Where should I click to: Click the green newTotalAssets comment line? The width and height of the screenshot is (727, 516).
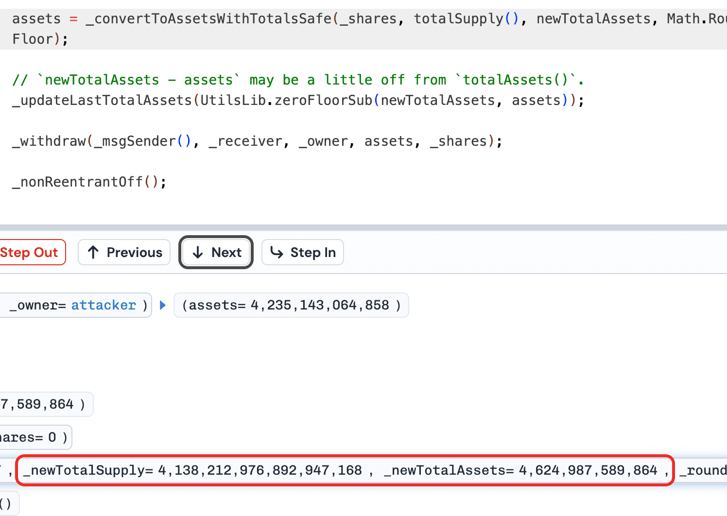[297, 80]
